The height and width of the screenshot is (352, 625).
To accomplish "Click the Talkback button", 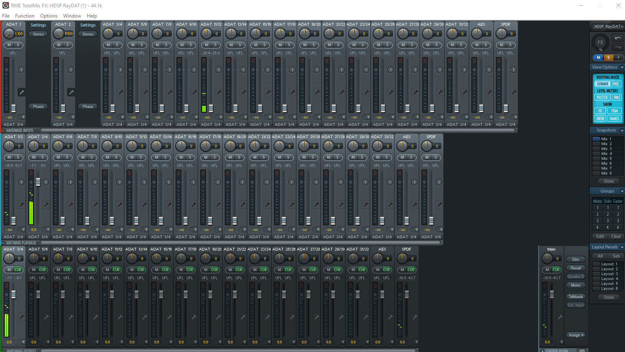I will pyautogui.click(x=575, y=297).
